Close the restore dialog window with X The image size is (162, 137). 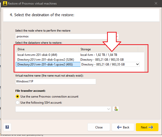pyautogui.click(x=156, y=4)
